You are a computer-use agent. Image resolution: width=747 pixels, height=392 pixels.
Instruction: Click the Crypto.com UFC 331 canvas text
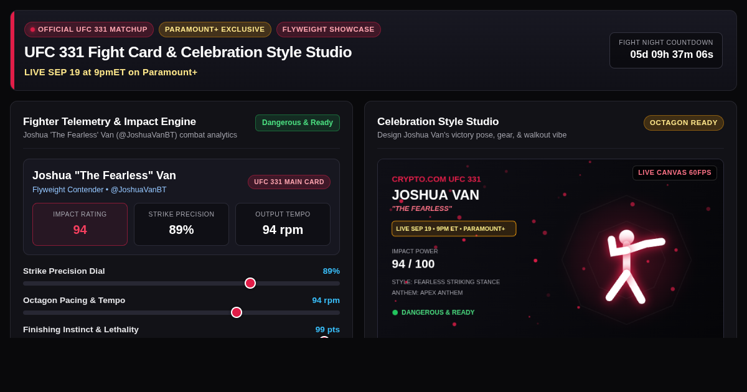[436, 179]
